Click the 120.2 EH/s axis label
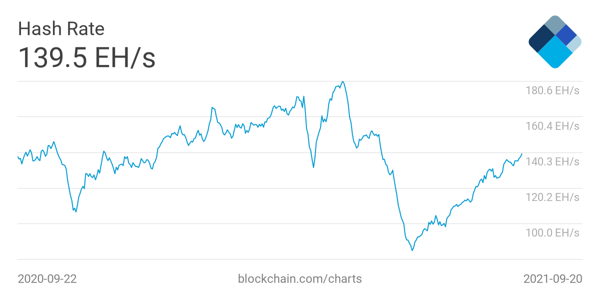 tap(552, 197)
